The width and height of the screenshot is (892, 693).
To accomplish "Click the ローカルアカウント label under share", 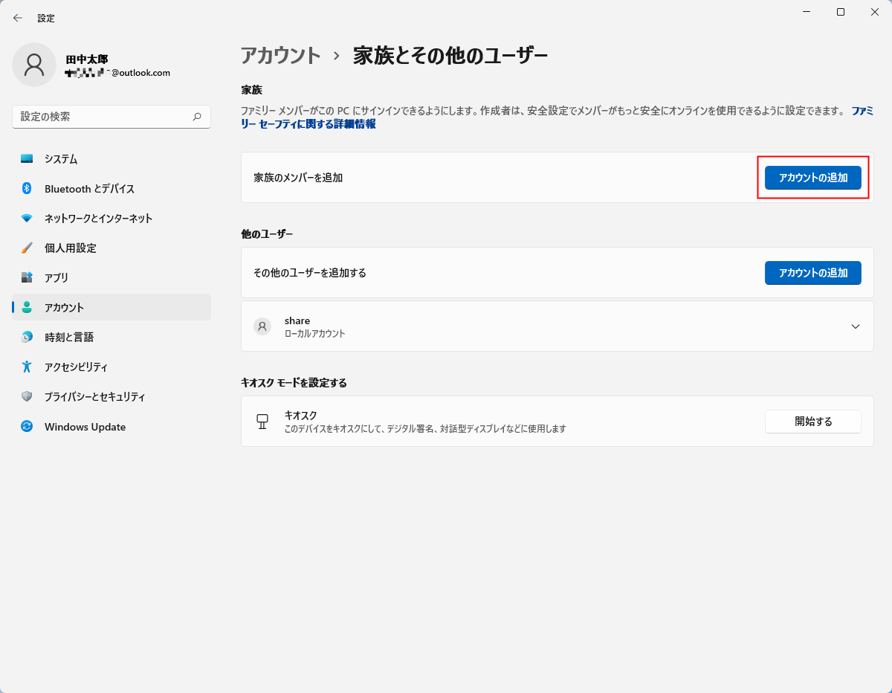I will (315, 334).
